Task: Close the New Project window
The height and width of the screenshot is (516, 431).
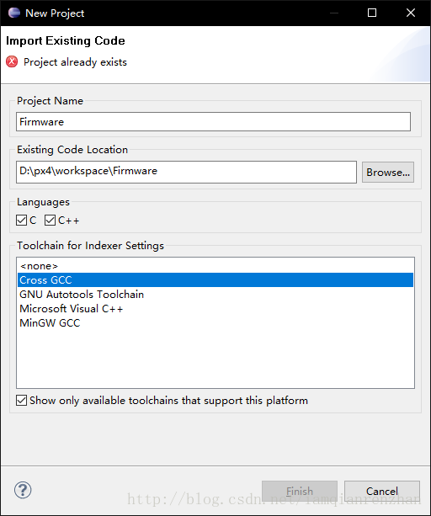Action: click(x=411, y=13)
